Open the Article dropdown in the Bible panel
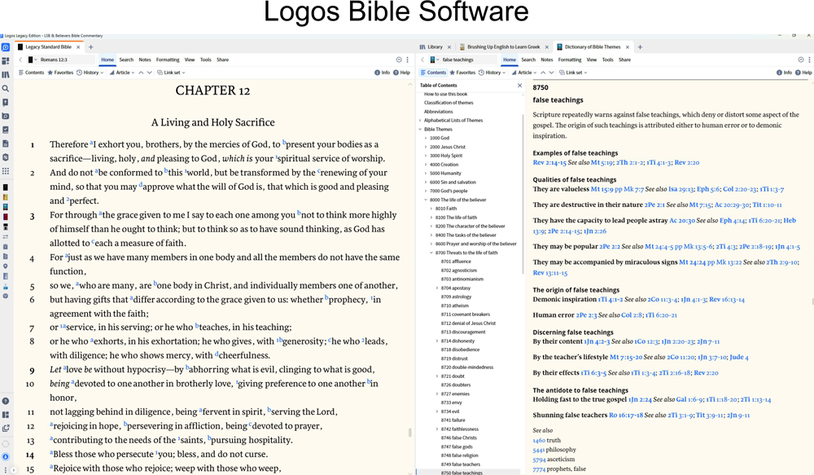814x475 pixels. [x=122, y=73]
